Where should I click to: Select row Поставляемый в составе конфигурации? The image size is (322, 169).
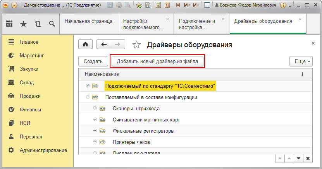(x=195, y=97)
